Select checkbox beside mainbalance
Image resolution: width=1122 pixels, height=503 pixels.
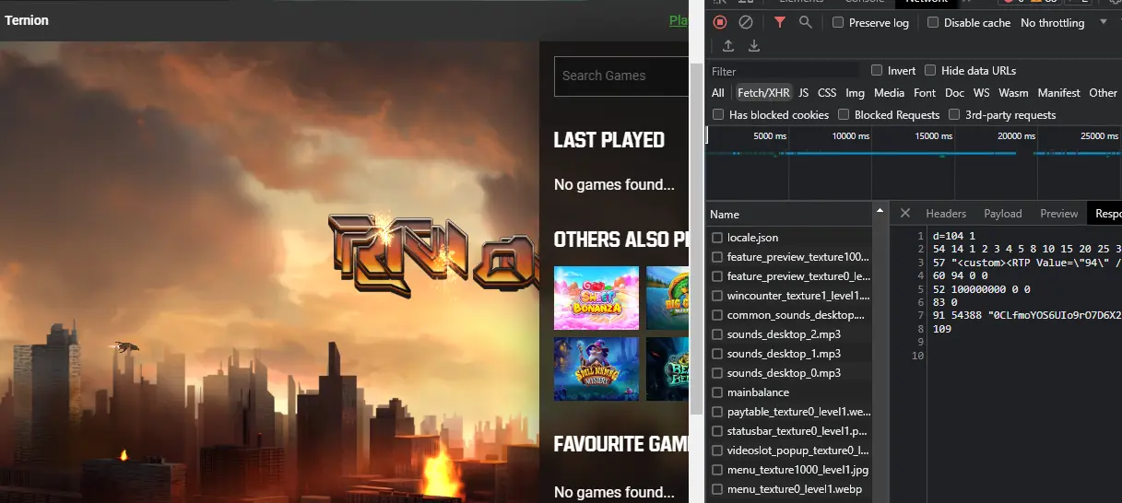[x=717, y=392]
